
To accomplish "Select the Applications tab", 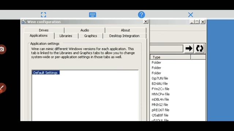I will [39, 36].
